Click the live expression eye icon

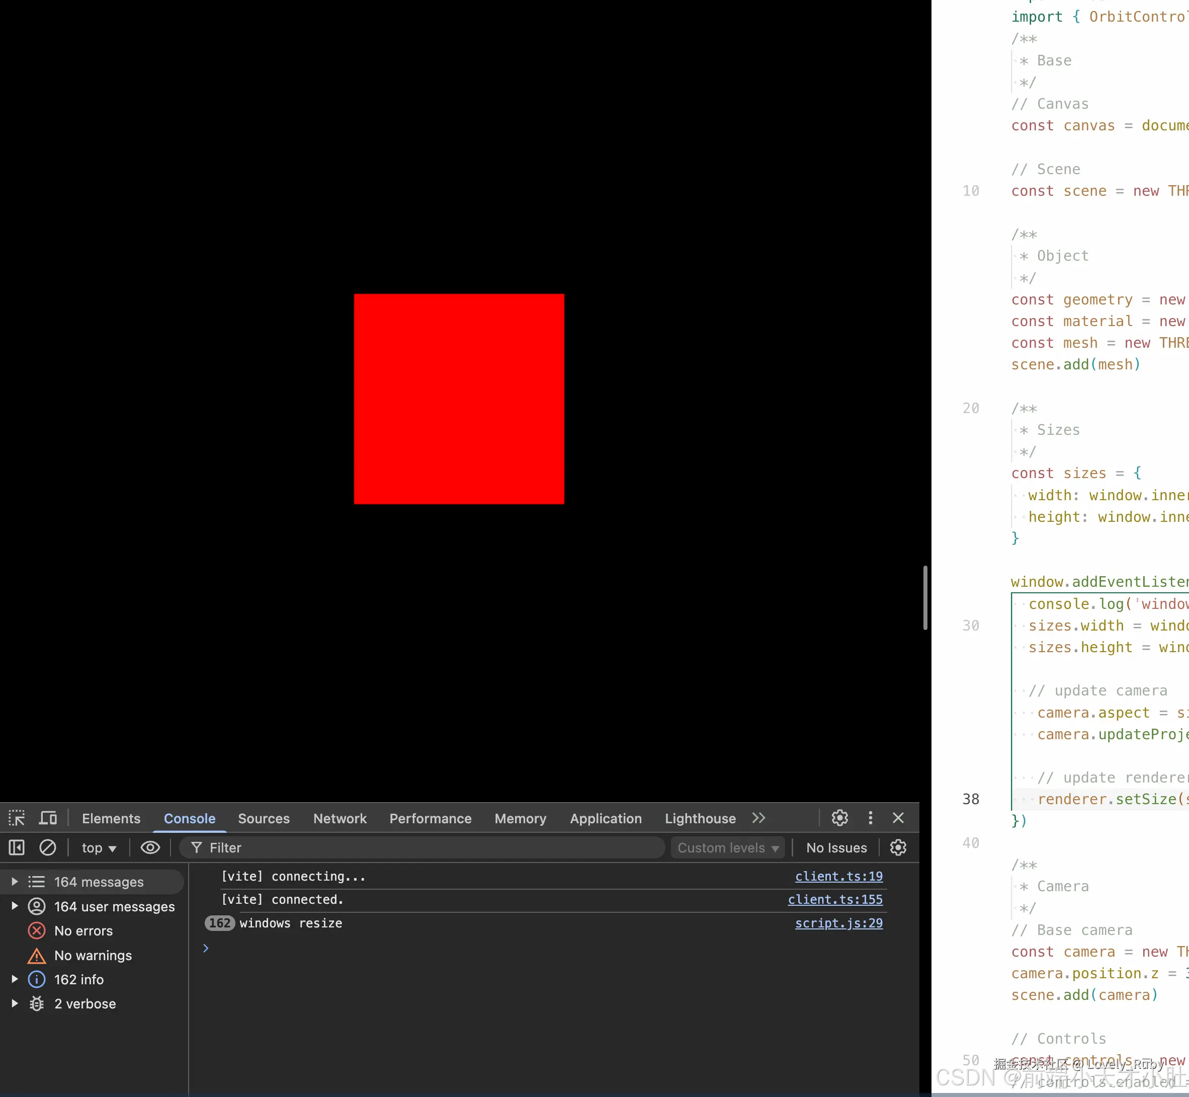click(150, 848)
